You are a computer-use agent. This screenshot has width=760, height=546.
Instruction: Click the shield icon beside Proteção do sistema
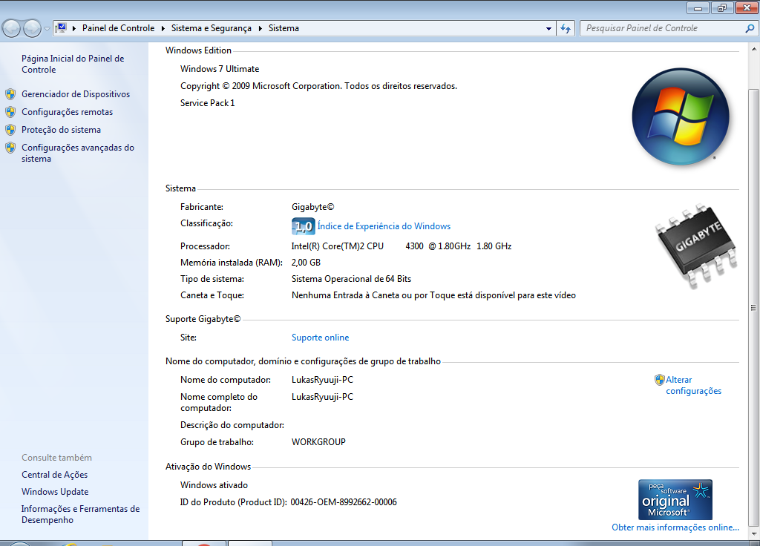10,130
